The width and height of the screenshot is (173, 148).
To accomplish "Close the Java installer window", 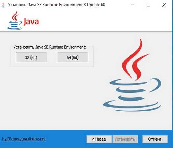I will click(164, 5).
